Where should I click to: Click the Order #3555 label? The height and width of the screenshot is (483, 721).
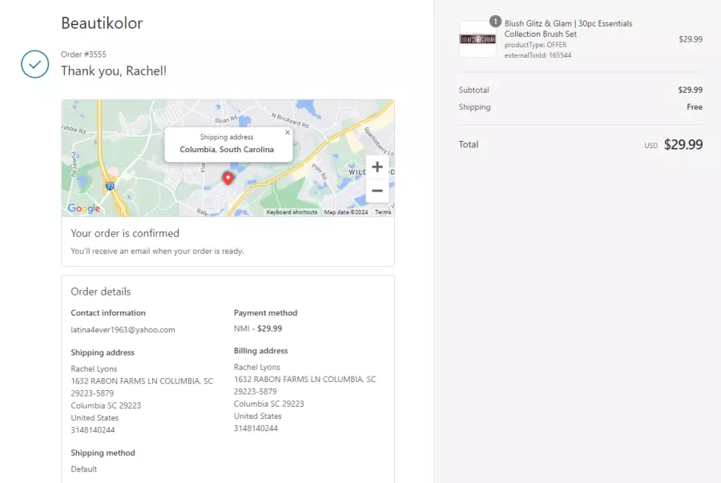pyautogui.click(x=83, y=54)
